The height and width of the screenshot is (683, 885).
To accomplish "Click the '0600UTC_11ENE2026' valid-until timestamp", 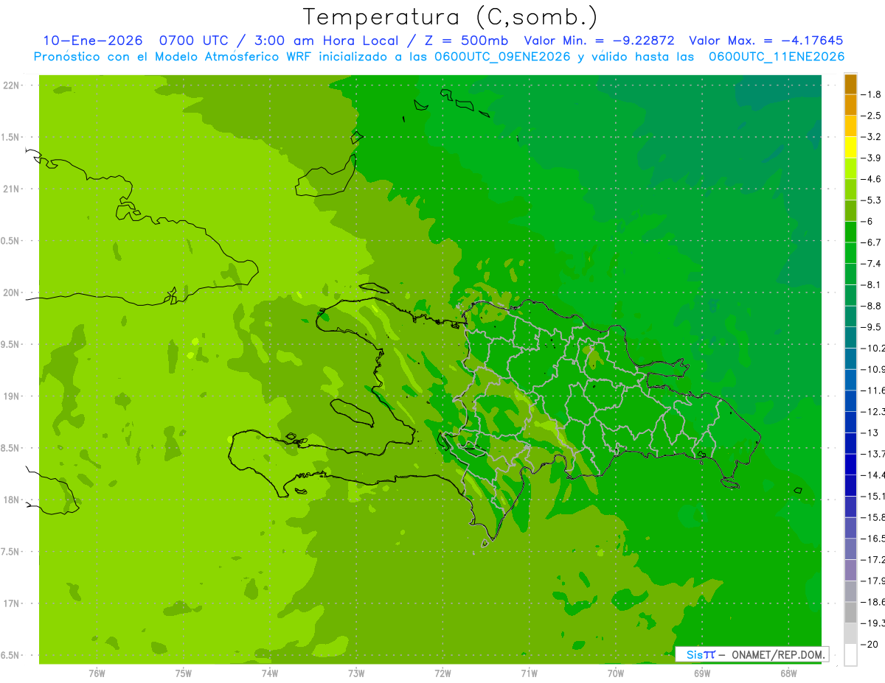I will tap(776, 57).
